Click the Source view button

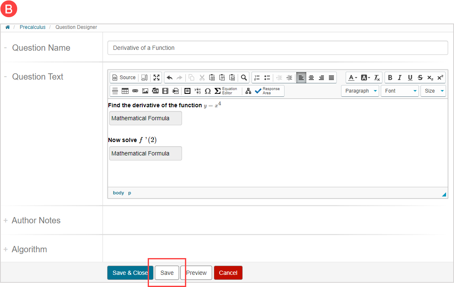coord(124,78)
